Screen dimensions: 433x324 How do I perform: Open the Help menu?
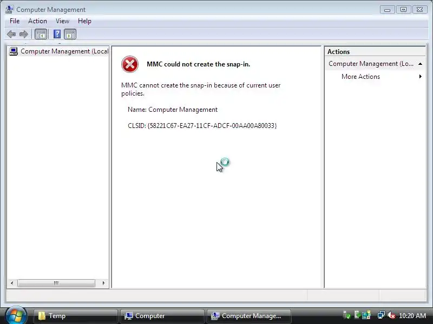(x=84, y=21)
